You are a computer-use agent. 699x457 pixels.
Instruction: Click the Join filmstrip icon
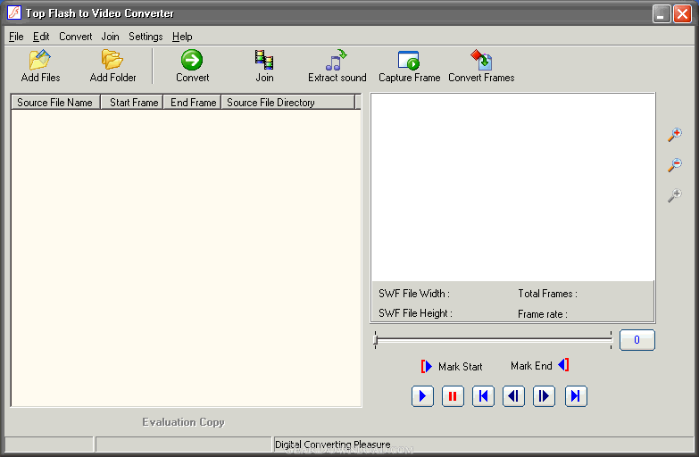[264, 60]
